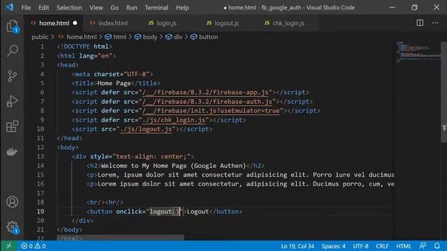Image resolution: width=447 pixels, height=251 pixels.
Task: Open the Selection menu
Action: [x=69, y=8]
